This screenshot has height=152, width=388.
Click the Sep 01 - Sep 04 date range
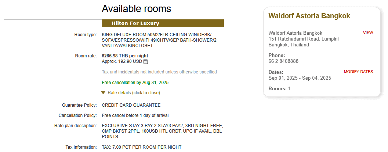tap(300, 78)
